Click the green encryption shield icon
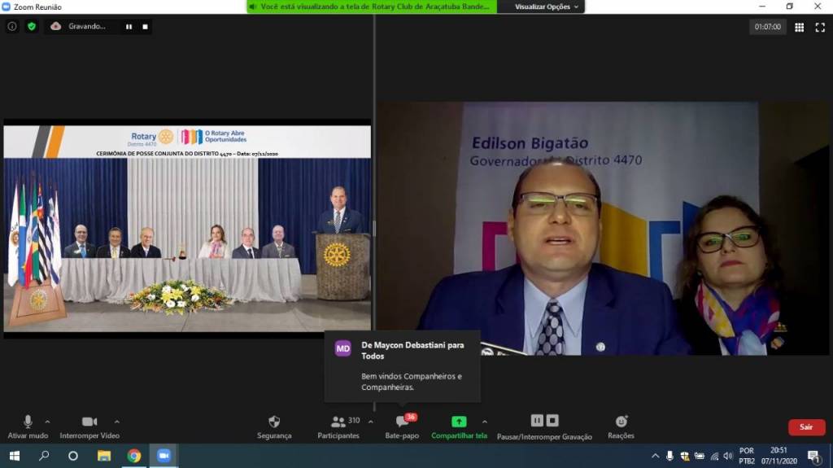Image resolution: width=833 pixels, height=468 pixels. (x=32, y=26)
